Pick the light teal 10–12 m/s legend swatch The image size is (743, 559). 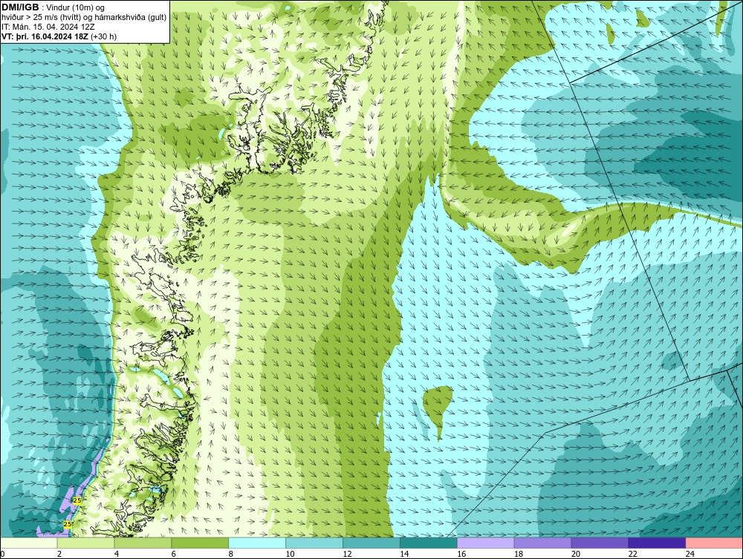click(x=314, y=543)
